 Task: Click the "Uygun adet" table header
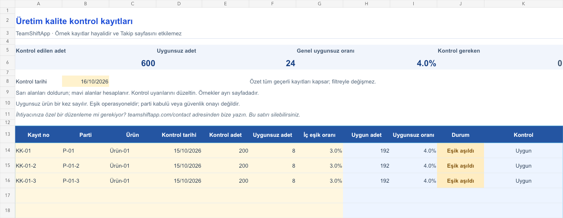point(367,135)
